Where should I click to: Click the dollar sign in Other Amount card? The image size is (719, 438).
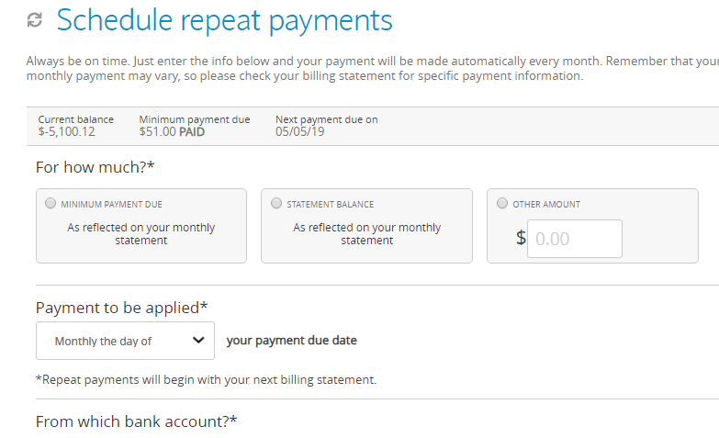521,238
